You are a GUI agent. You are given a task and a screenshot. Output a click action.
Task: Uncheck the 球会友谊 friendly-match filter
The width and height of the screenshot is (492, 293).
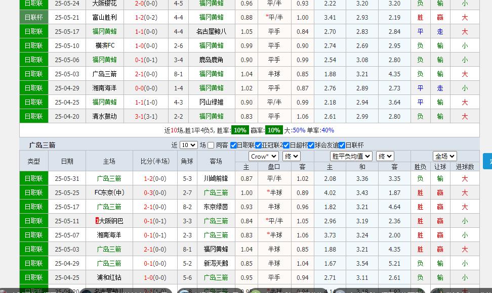pyautogui.click(x=310, y=145)
